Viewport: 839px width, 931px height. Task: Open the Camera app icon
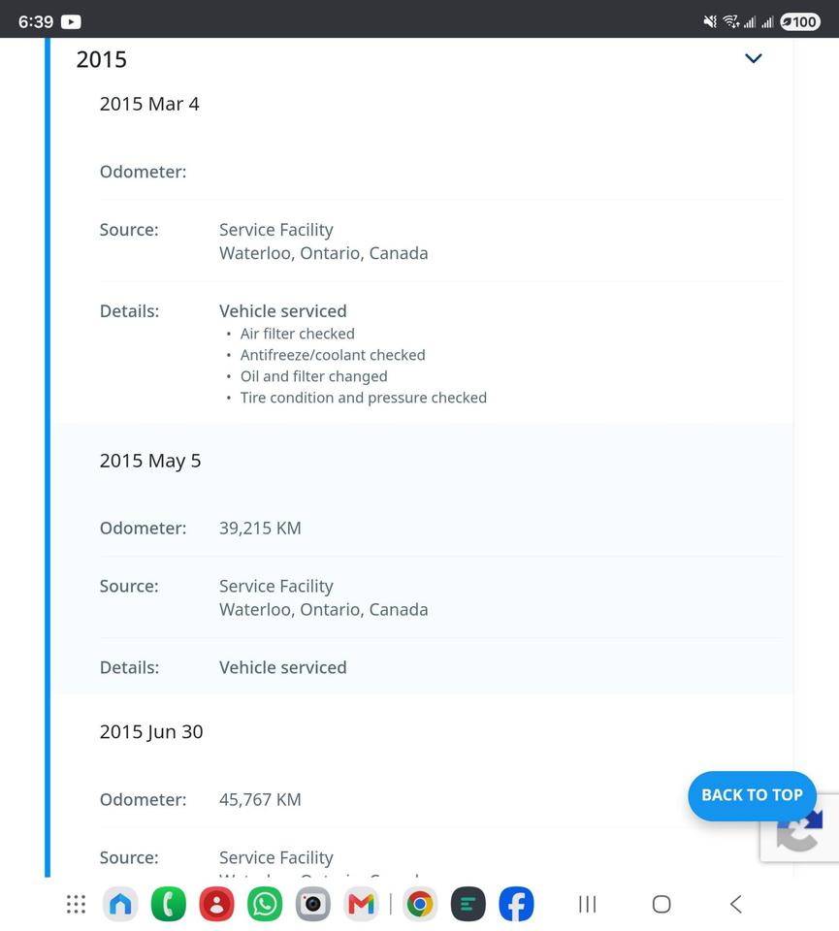313,904
